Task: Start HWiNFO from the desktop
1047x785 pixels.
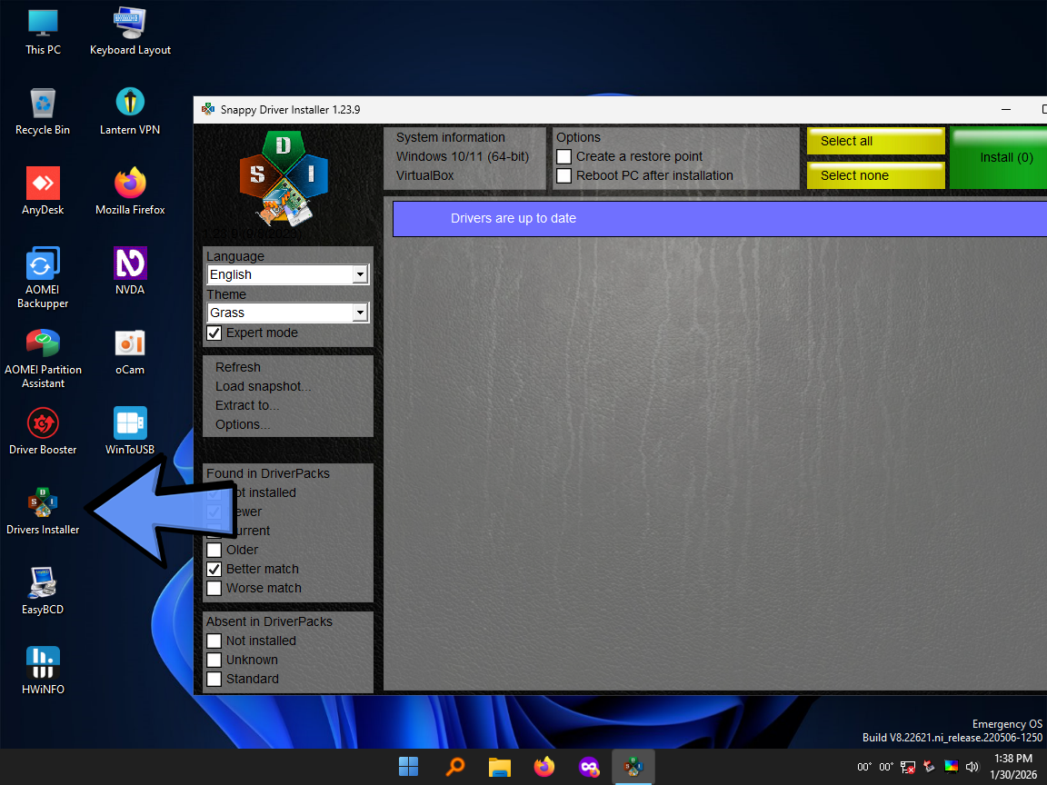Action: tap(42, 661)
